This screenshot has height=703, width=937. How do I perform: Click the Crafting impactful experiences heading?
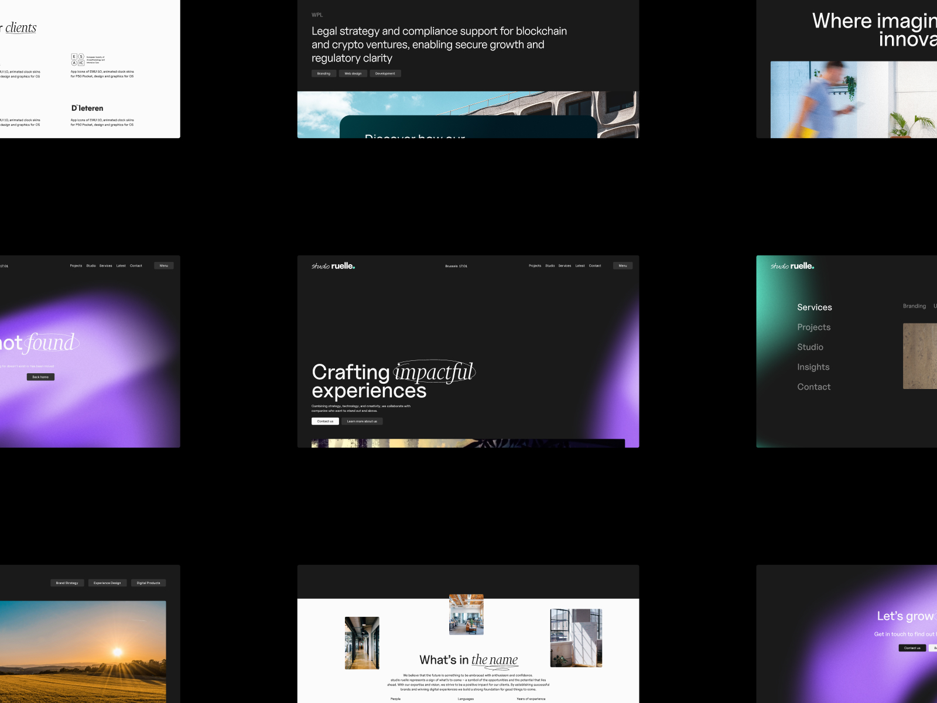pos(394,381)
